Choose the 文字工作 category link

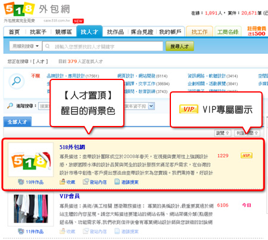(147, 84)
